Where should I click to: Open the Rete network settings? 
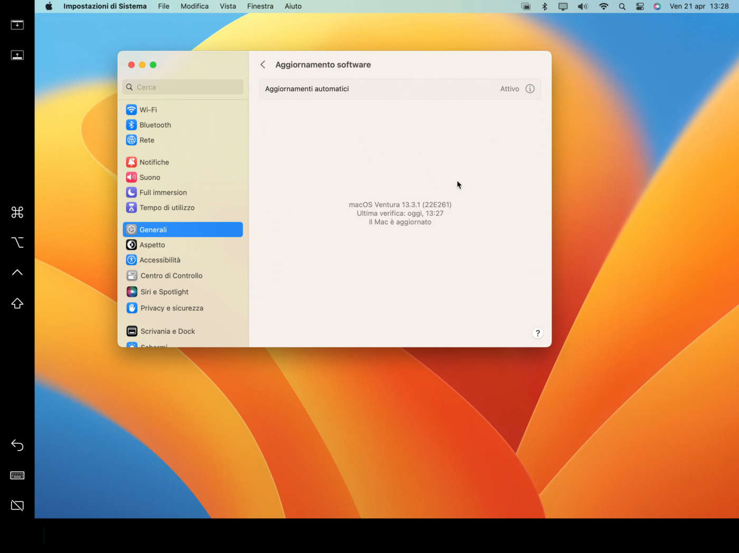[x=147, y=140]
